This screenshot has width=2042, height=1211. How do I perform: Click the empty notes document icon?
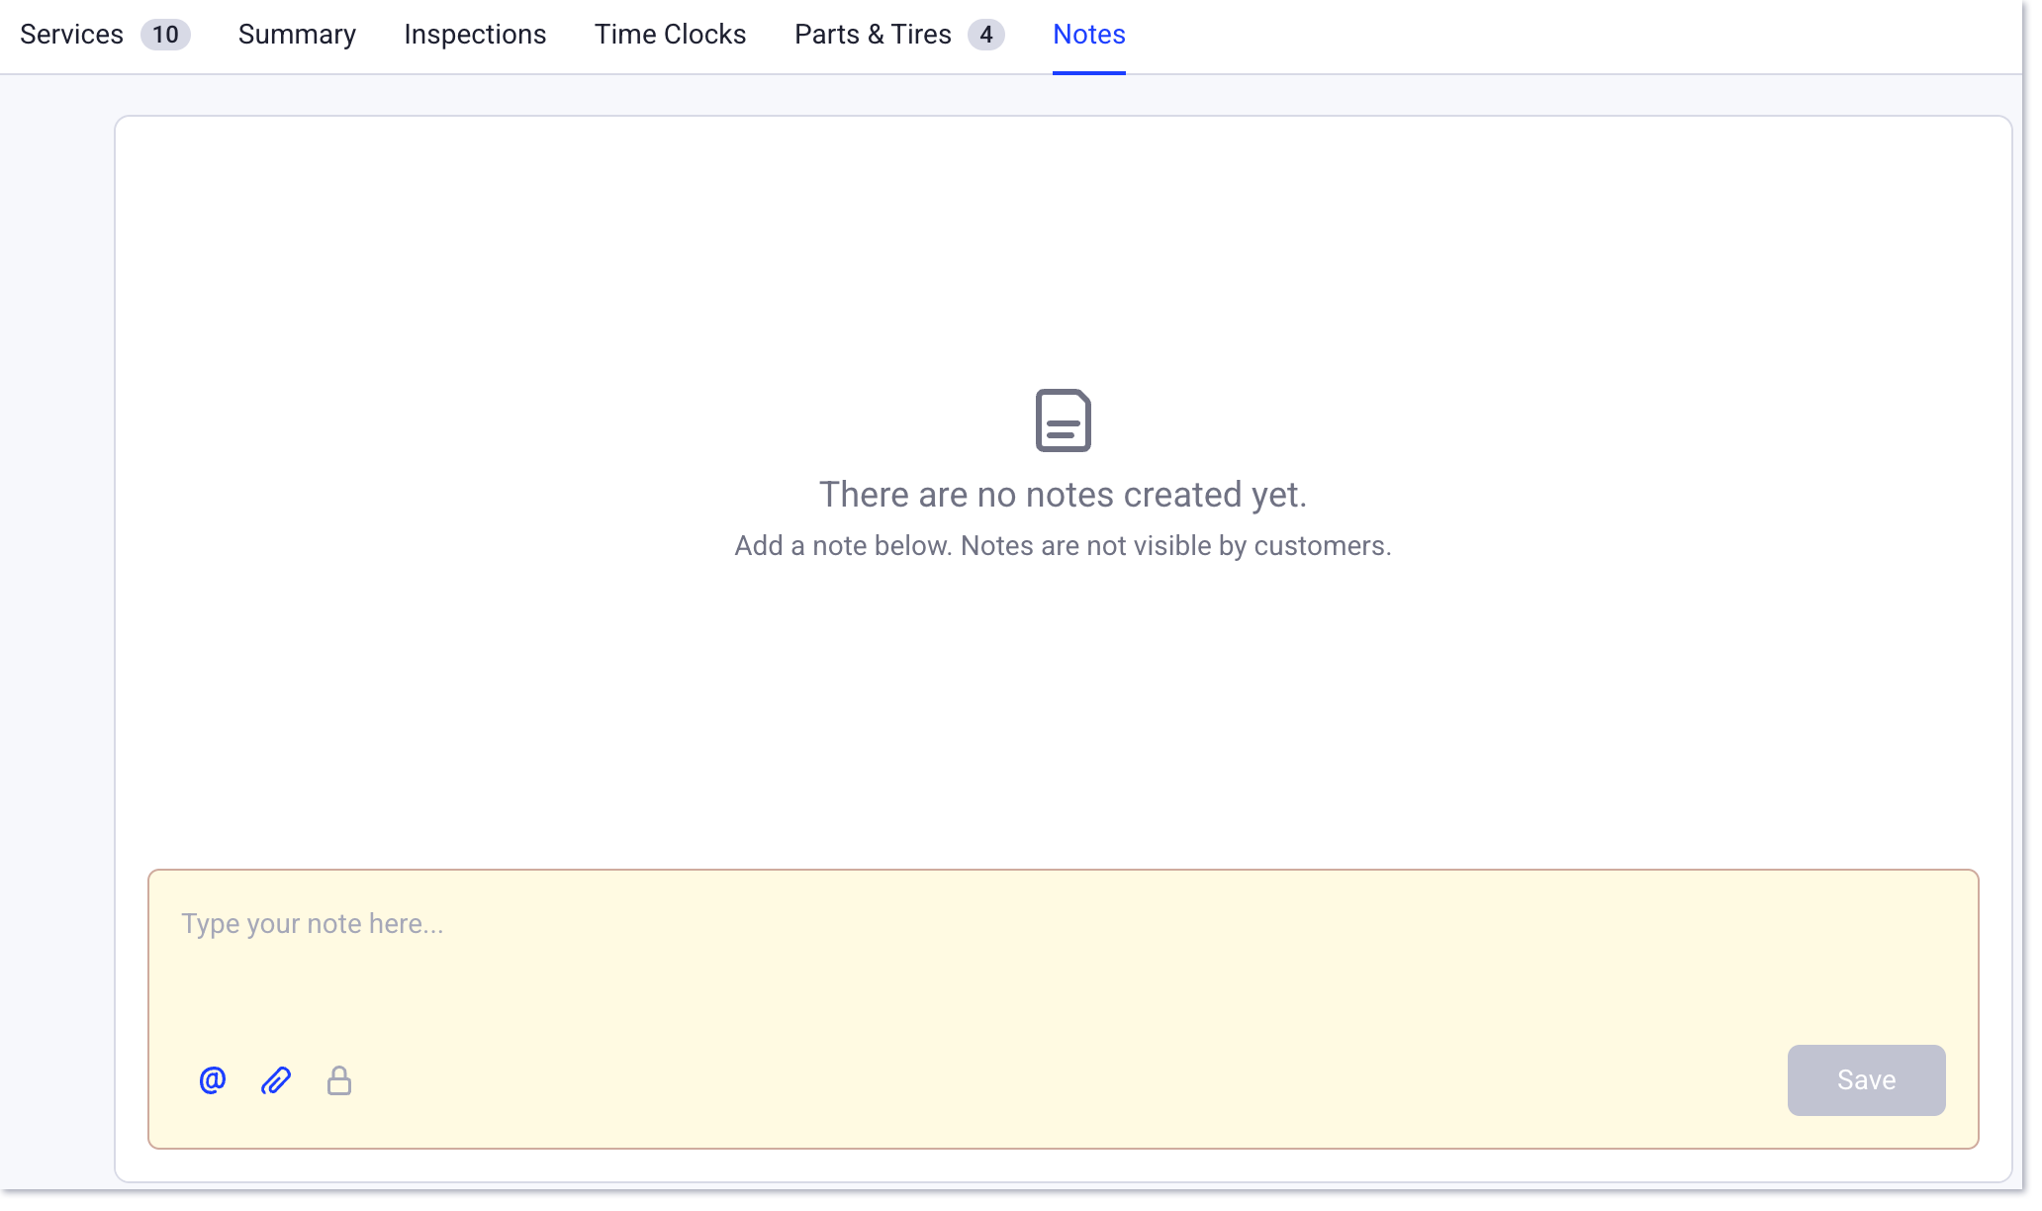1063,420
